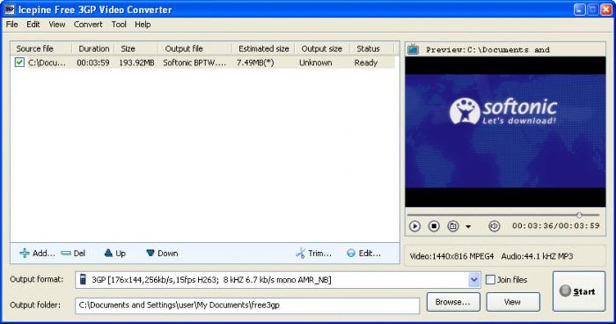This screenshot has height=324, width=616.
Task: Sort by Source file column header
Action: 41,48
